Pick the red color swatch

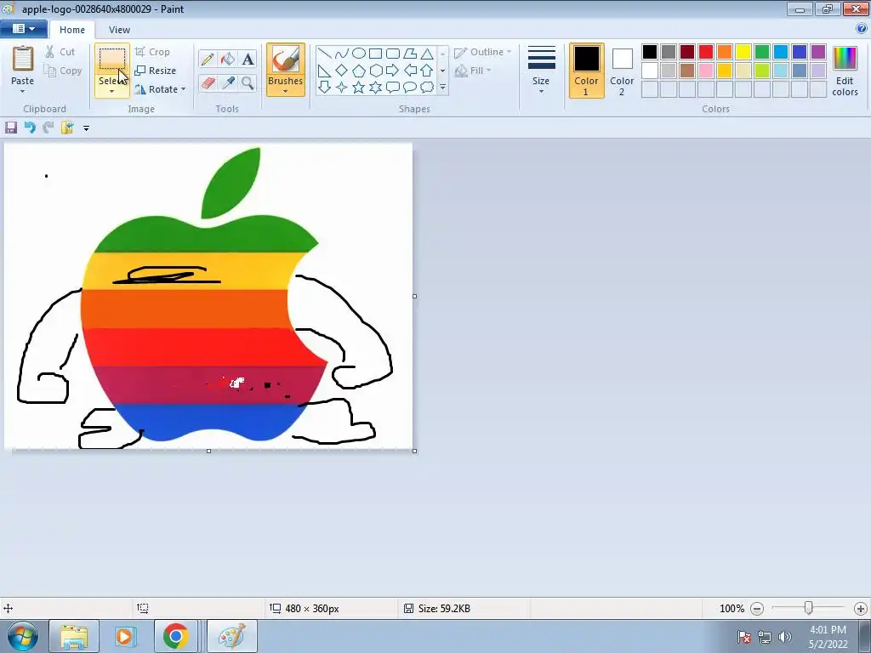(706, 52)
